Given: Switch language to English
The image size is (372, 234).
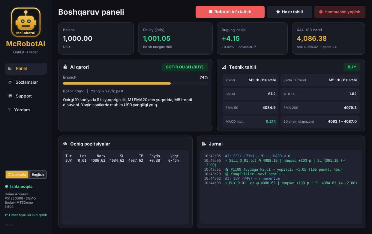Looking at the screenshot, I should [x=38, y=175].
